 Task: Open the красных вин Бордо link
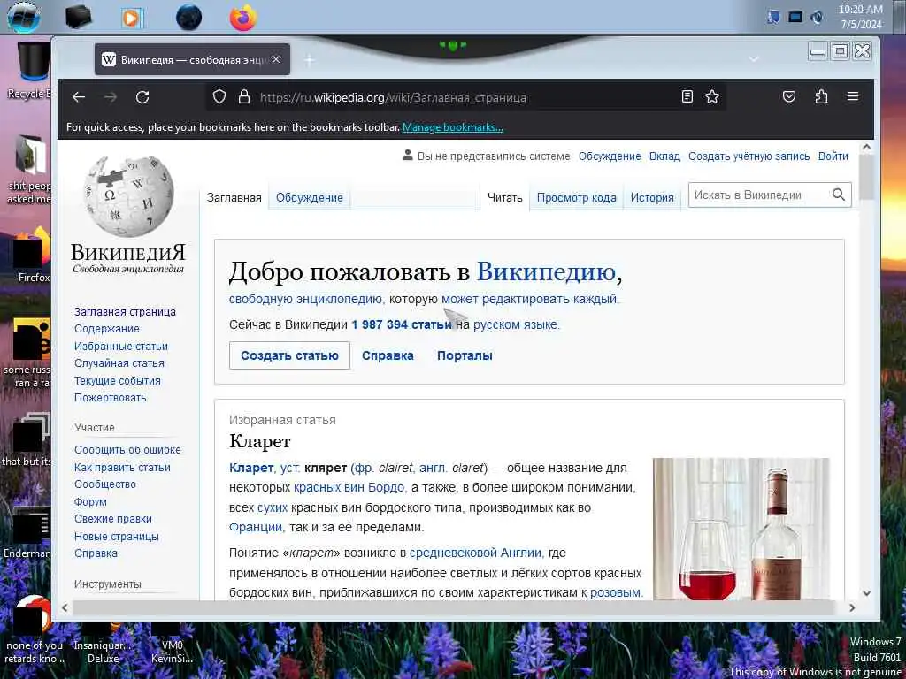(x=349, y=487)
